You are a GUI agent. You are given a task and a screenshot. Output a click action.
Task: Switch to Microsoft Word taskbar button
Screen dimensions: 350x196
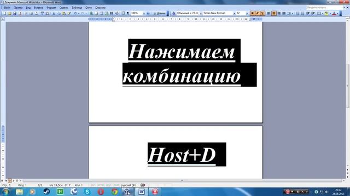pos(141,192)
